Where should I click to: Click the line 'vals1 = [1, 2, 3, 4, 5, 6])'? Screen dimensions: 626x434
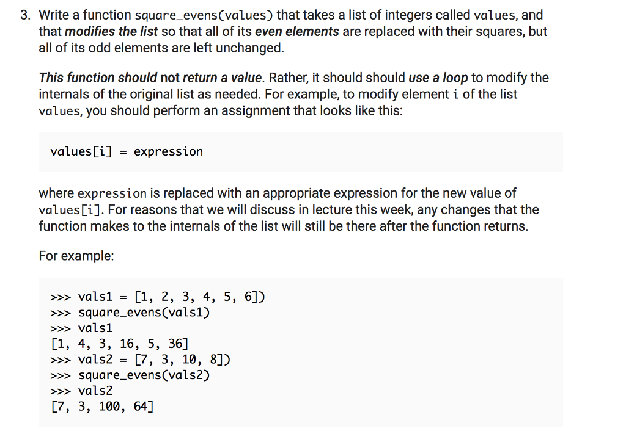[158, 297]
